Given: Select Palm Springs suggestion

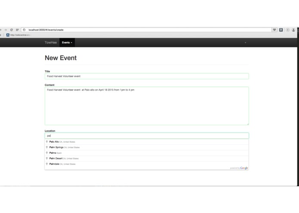Looking at the screenshot, I should [147, 147].
